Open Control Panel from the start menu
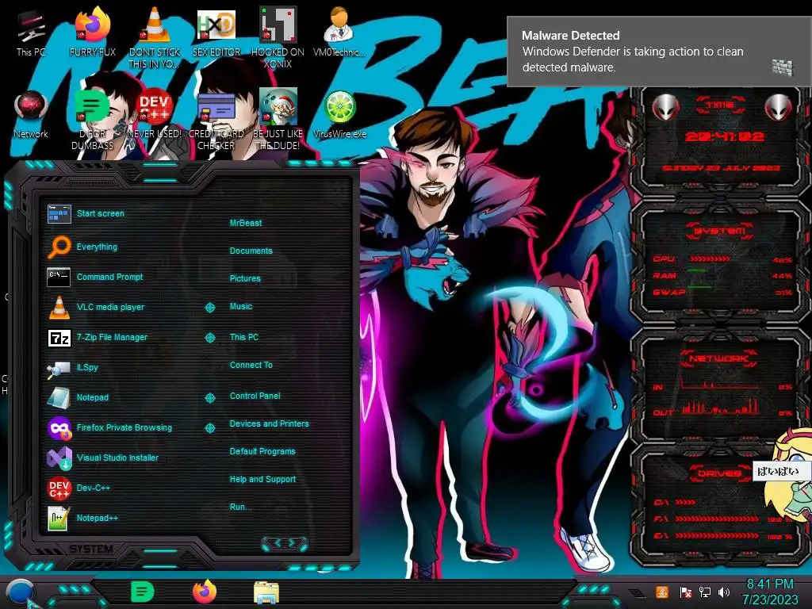 pos(255,396)
